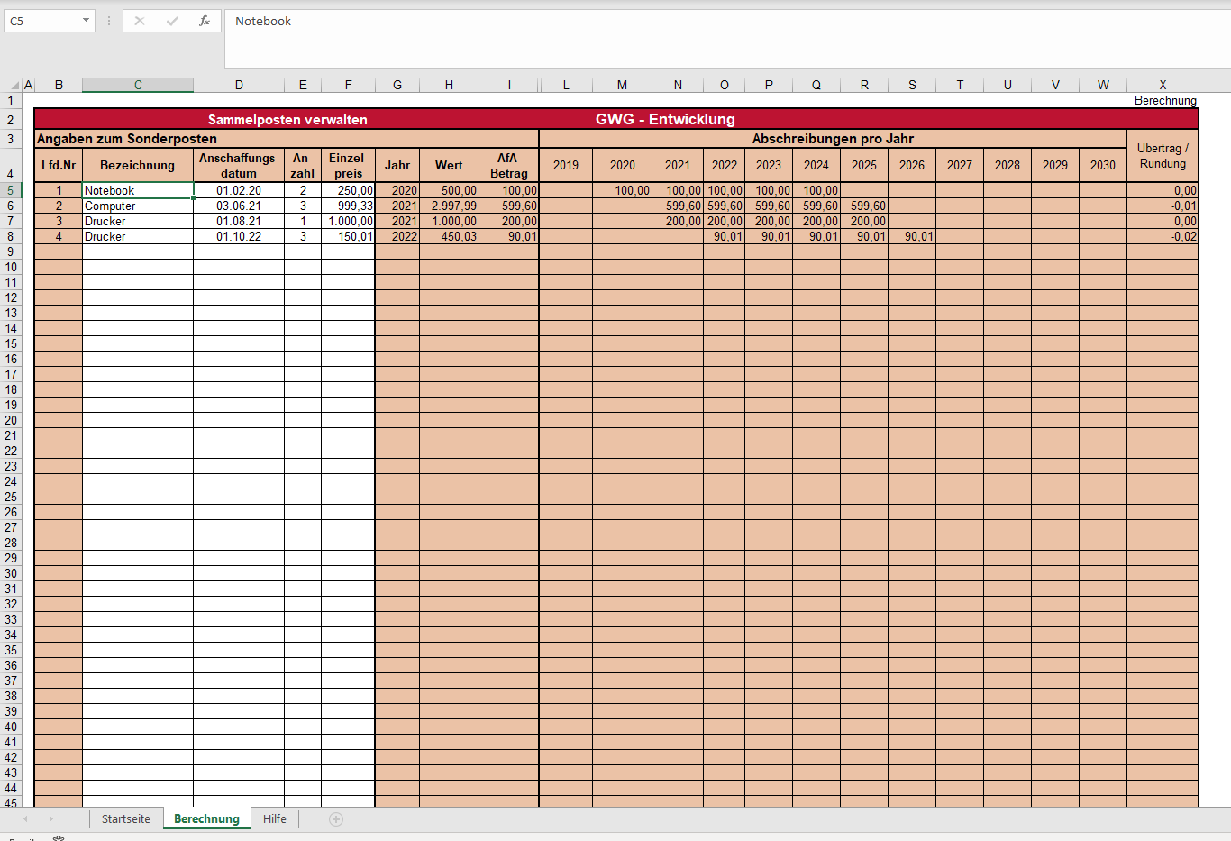Click the Einzelpreis value 250,00
1231x841 pixels.
point(348,190)
